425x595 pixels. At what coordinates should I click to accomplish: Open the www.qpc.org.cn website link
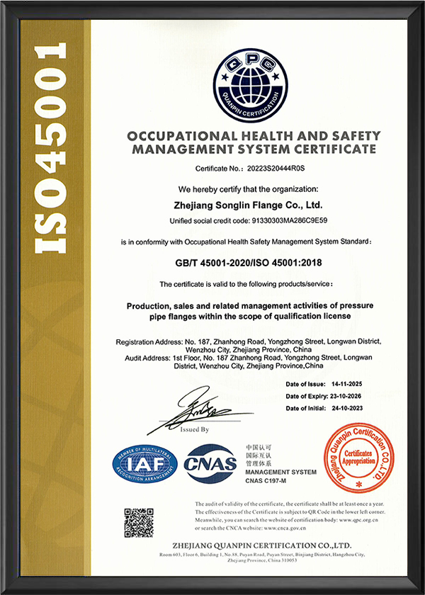(364, 518)
